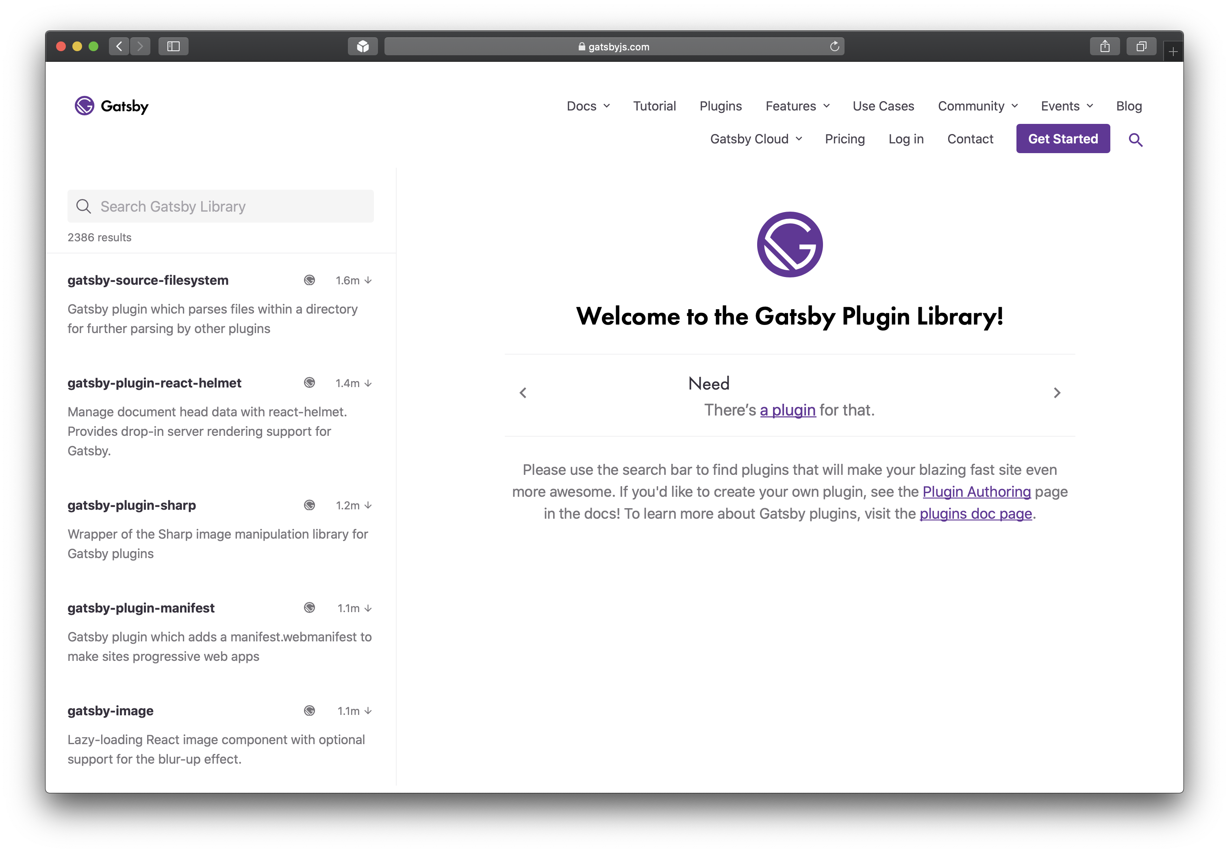
Task: Click official Gatsby badge on gatsby-plugin-sharp
Action: coord(309,505)
